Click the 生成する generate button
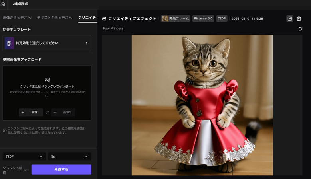311x179 pixels. pyautogui.click(x=61, y=169)
